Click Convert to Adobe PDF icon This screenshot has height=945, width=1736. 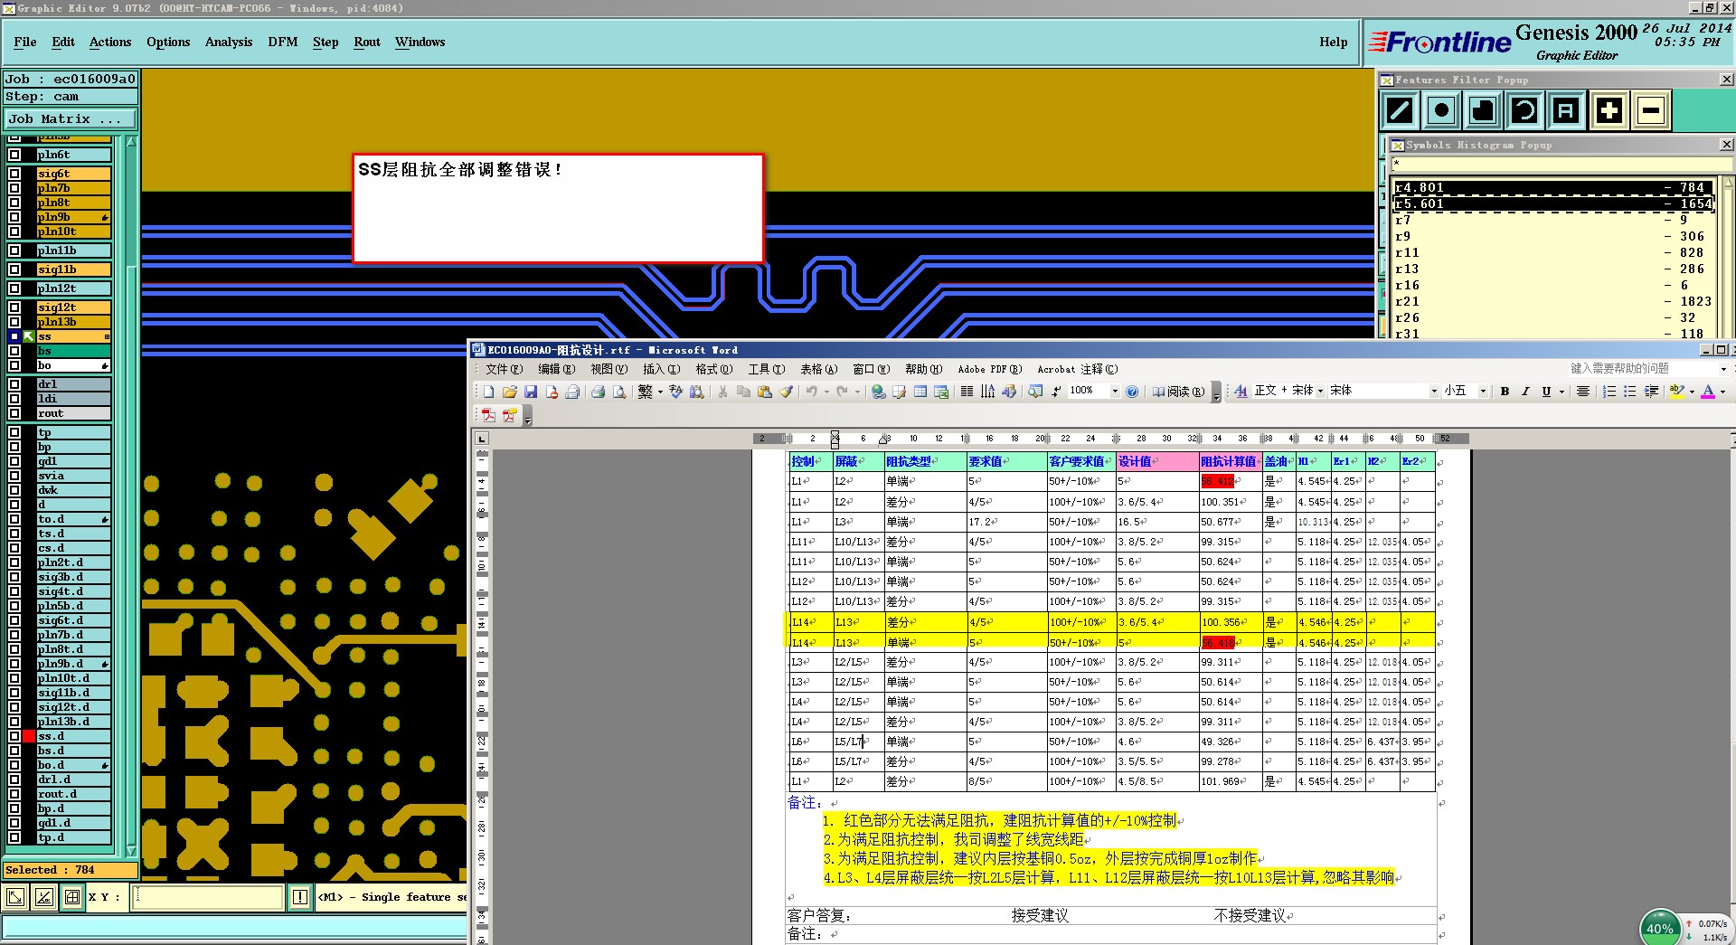(489, 415)
